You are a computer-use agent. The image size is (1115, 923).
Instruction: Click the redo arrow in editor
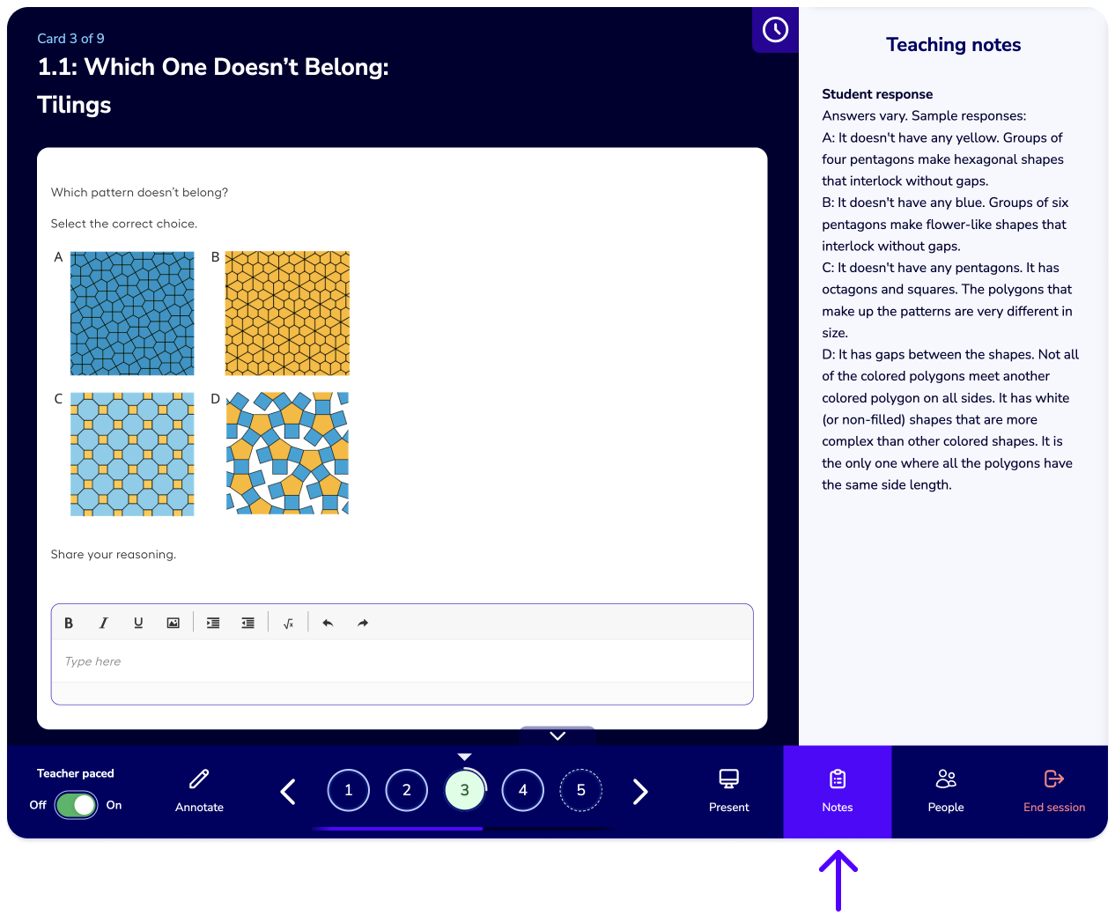click(x=363, y=623)
